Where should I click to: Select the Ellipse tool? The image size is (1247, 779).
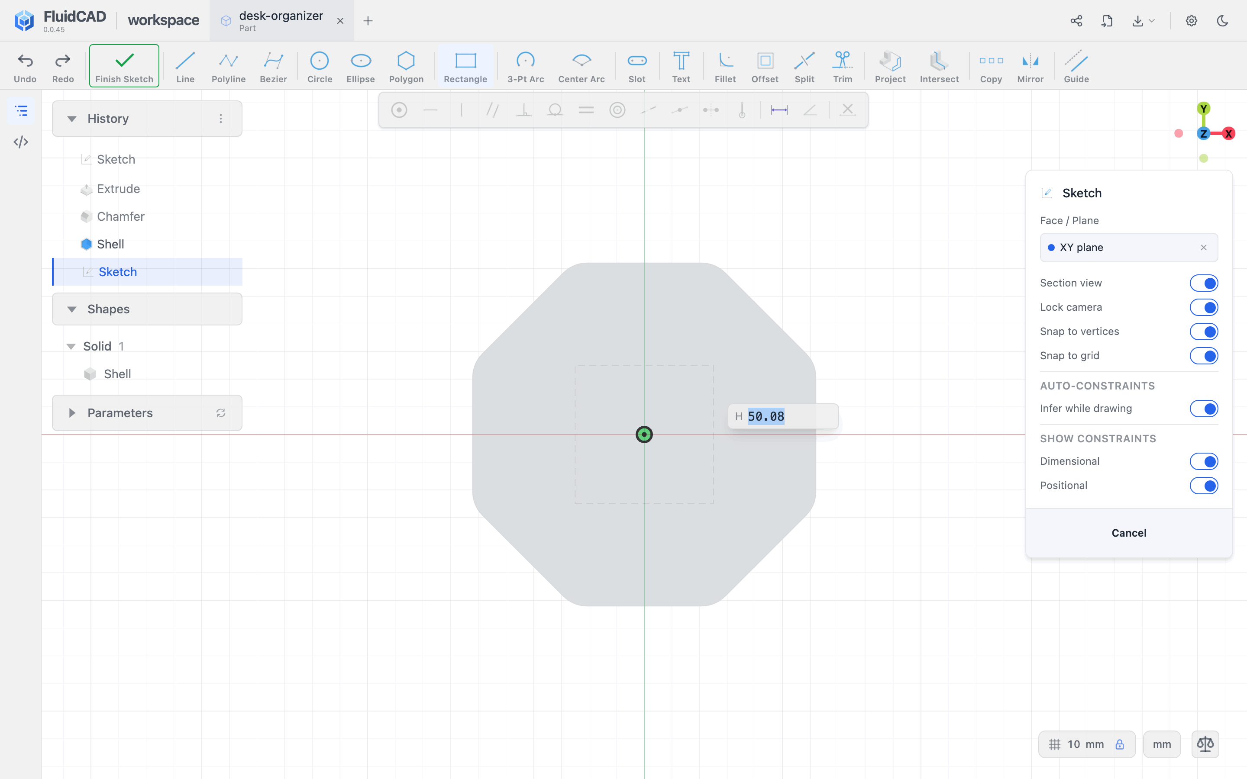pyautogui.click(x=361, y=67)
